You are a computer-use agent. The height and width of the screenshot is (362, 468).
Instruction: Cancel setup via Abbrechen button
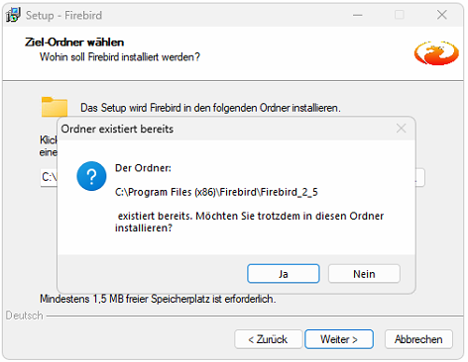(x=418, y=339)
